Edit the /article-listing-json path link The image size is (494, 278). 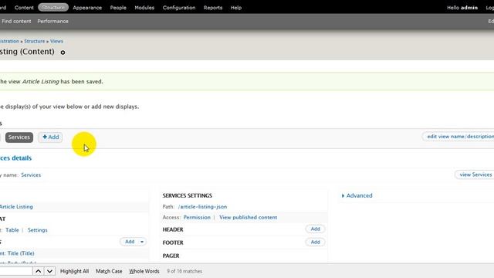coord(202,207)
